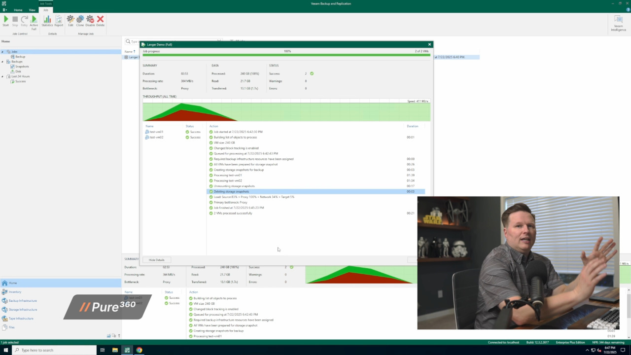Open Chrome from the Windows taskbar
The height and width of the screenshot is (355, 631).
click(140, 350)
